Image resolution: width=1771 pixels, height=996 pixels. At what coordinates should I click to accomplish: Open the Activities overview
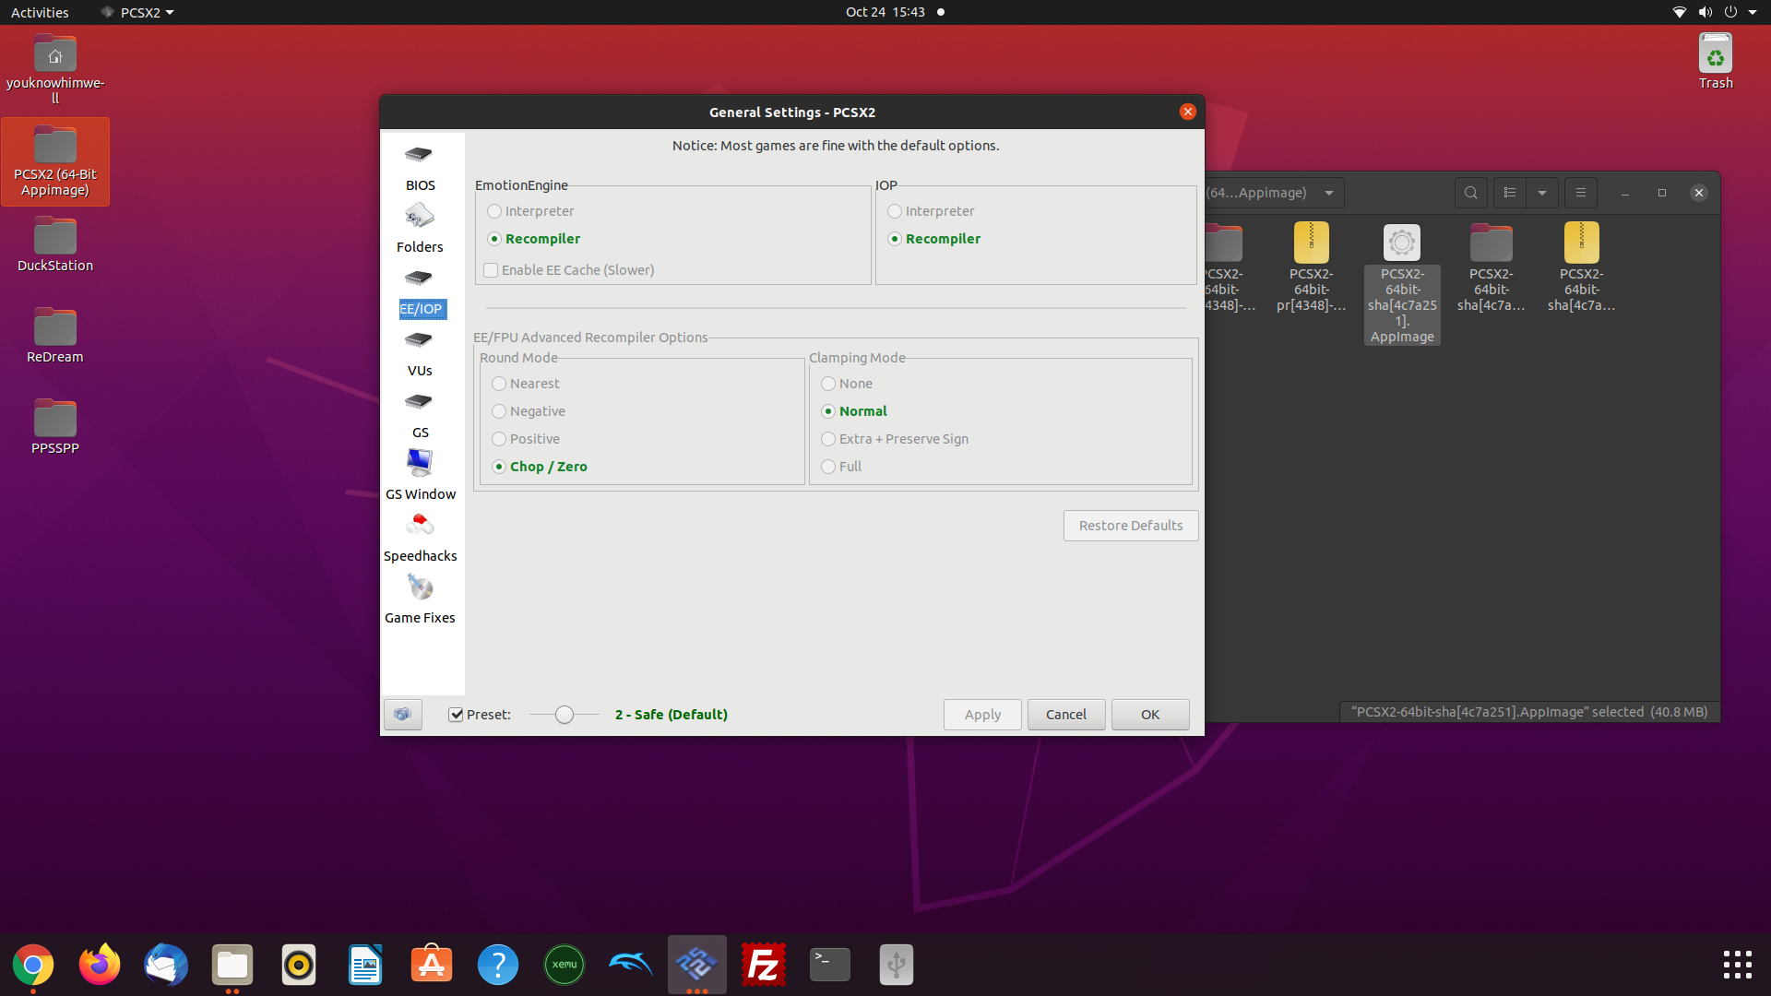[40, 12]
